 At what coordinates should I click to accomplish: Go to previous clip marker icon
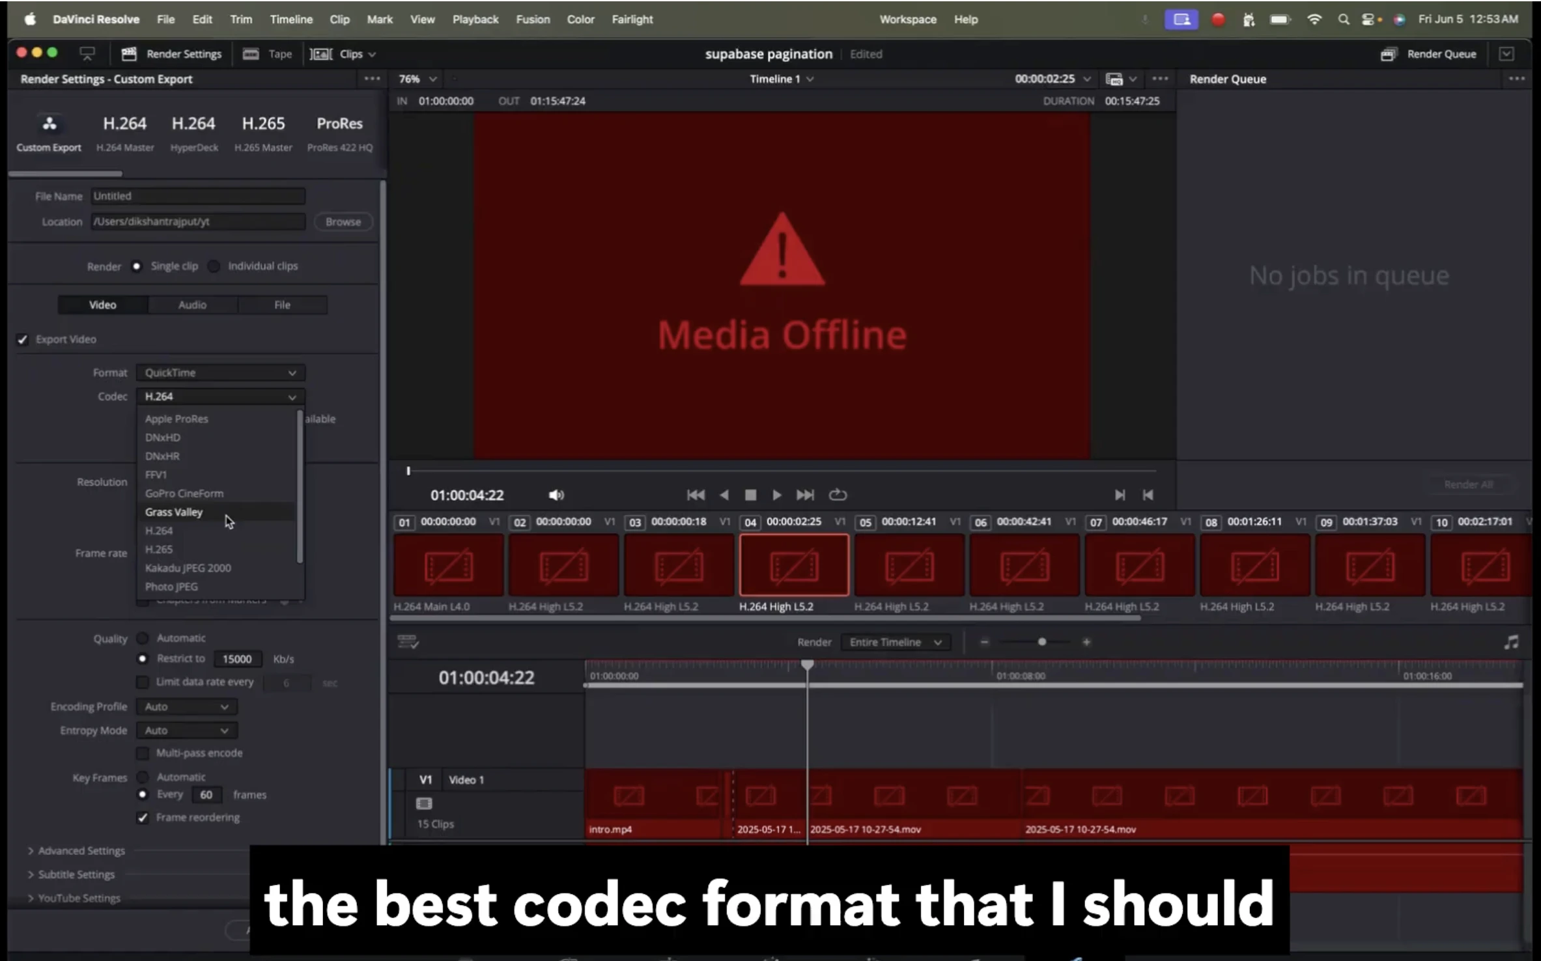[x=1148, y=495]
